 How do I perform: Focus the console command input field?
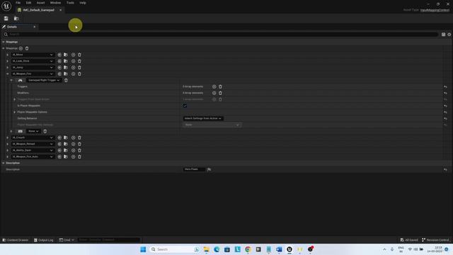click(108, 240)
